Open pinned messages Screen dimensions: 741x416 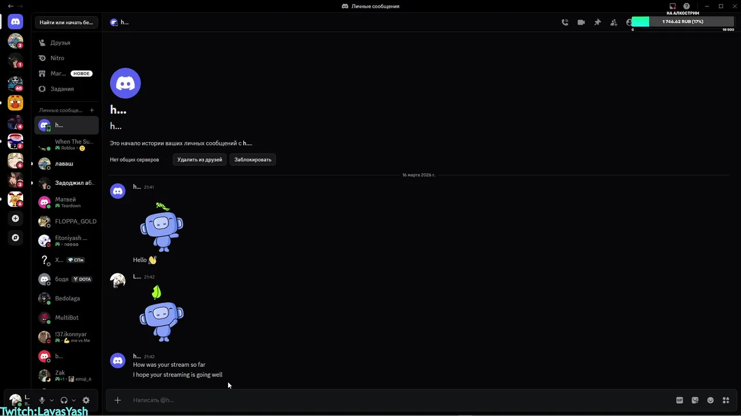(597, 23)
